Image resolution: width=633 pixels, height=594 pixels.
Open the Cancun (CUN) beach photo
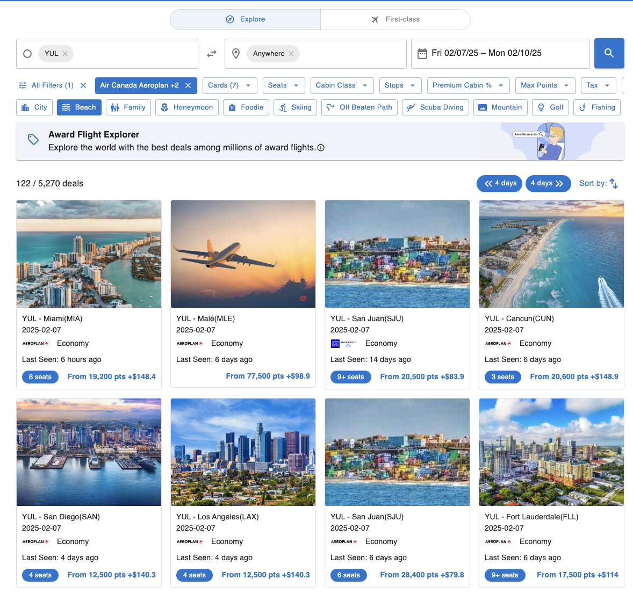(x=551, y=254)
